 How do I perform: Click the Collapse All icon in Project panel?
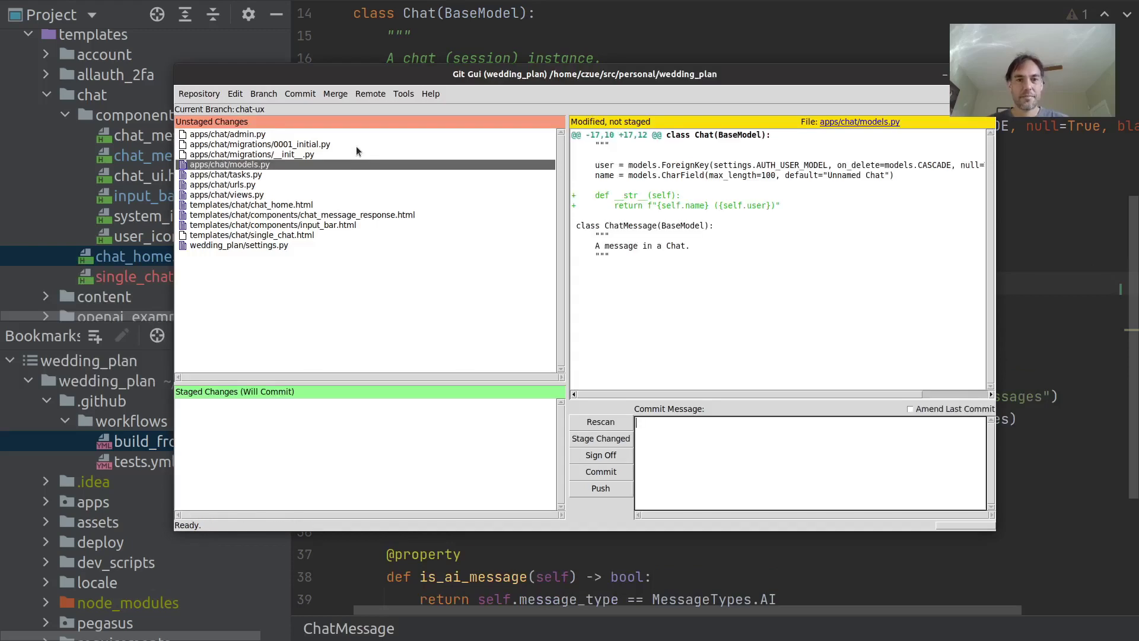coord(213,14)
